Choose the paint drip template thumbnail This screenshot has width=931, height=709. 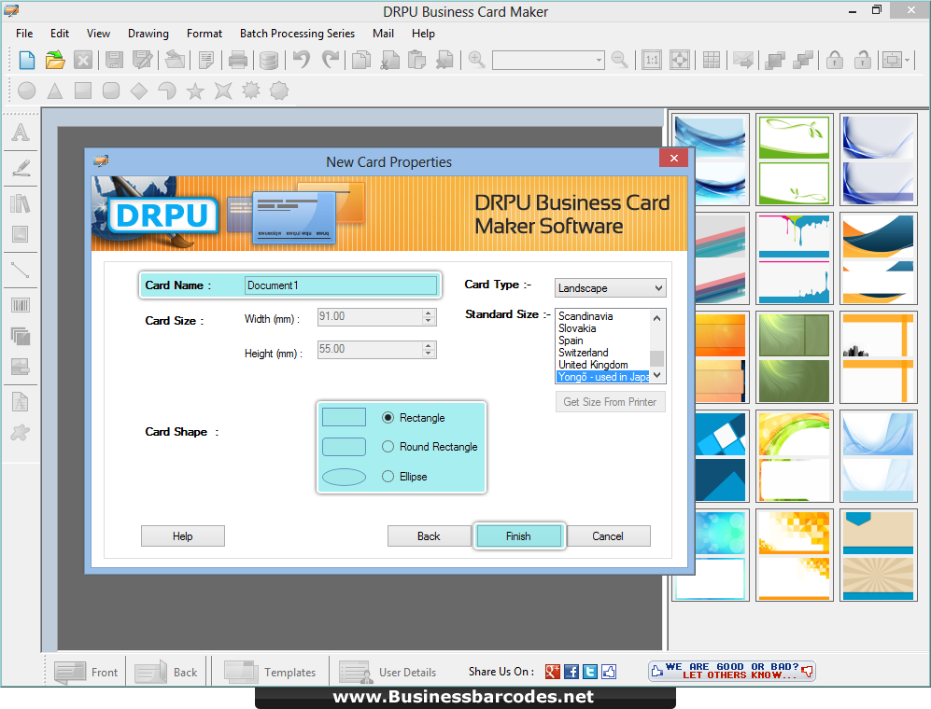794,258
